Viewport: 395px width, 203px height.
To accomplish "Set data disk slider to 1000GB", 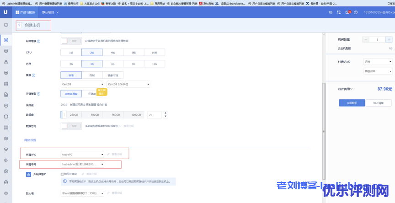I will point(137,115).
